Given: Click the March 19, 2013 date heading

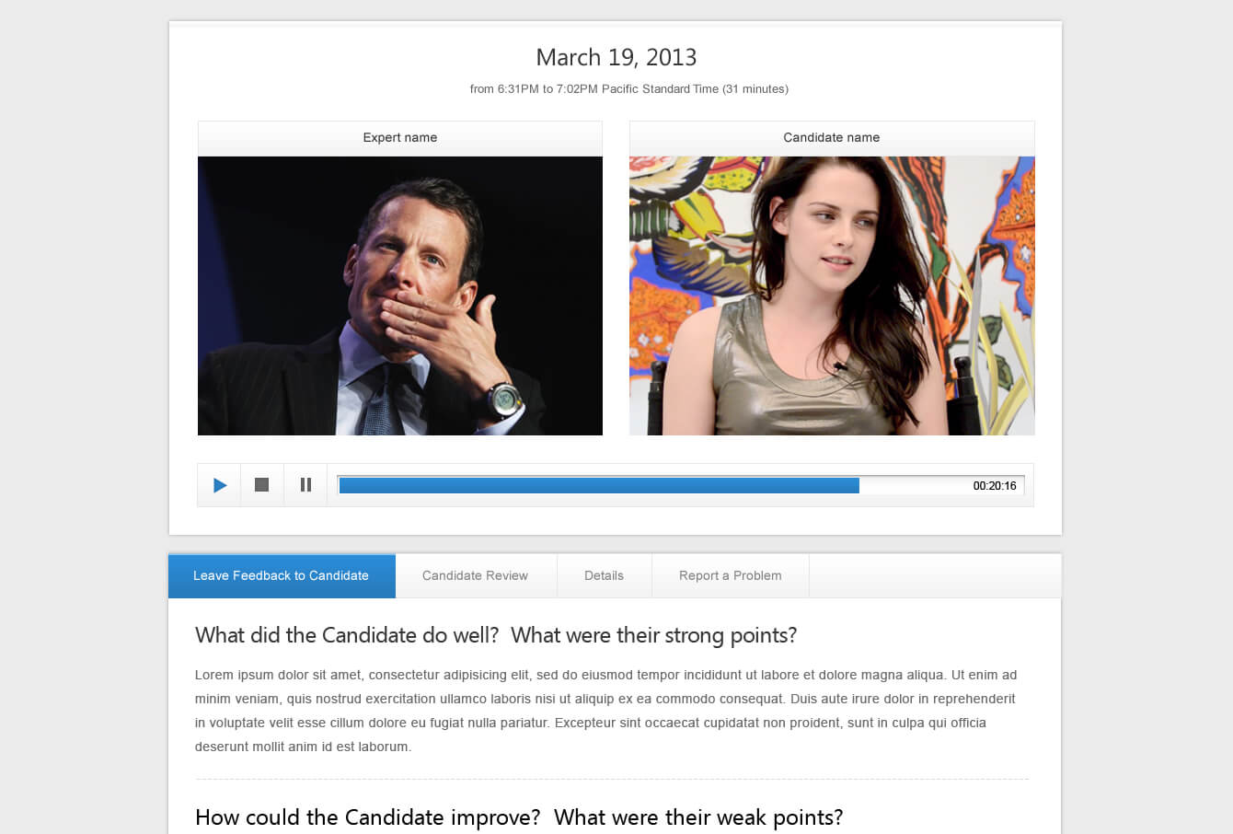Looking at the screenshot, I should tap(616, 57).
